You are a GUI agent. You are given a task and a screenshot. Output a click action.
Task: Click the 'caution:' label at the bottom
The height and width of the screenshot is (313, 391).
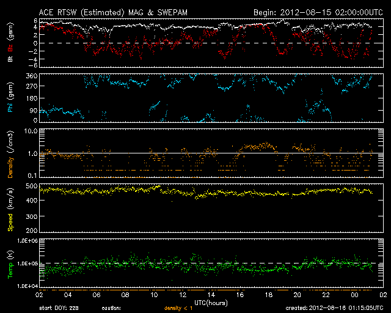point(112,307)
